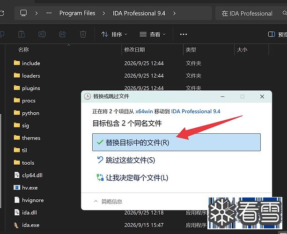The height and width of the screenshot is (234, 287).
Task: Click the 2026/9/15 15:47 date of ida.exe
Action: coord(144,225)
